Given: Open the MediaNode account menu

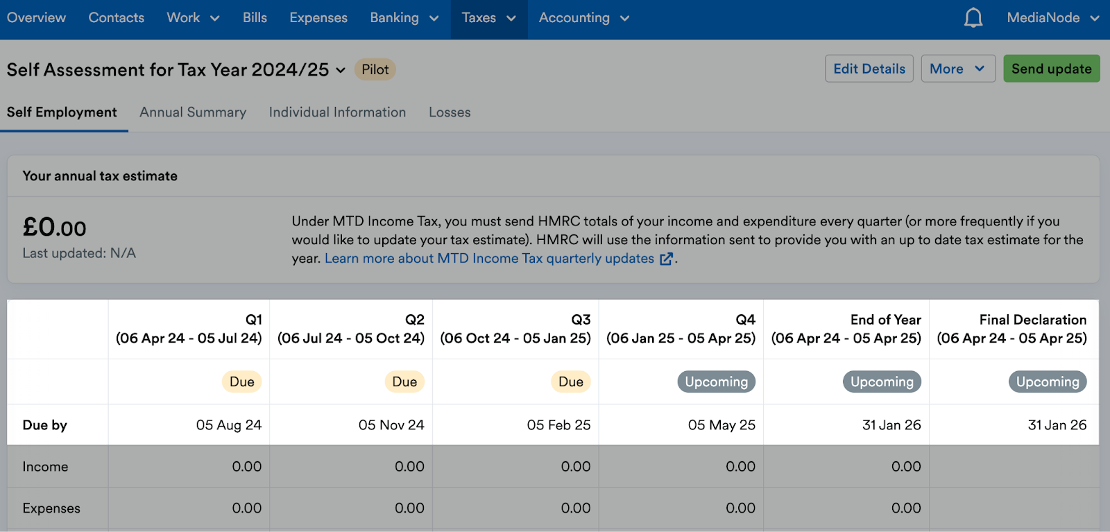Looking at the screenshot, I should point(1052,18).
